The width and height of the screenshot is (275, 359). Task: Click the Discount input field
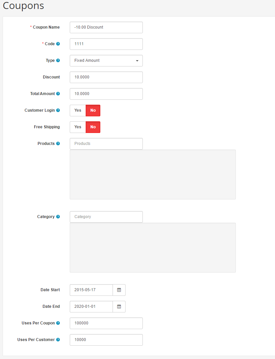coord(106,77)
